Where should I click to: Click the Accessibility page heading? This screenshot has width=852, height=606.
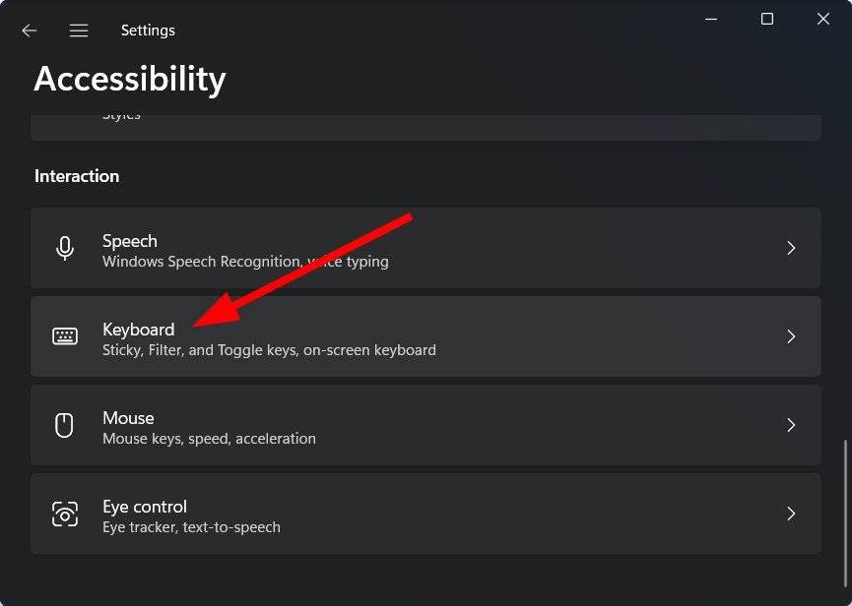pyautogui.click(x=129, y=79)
